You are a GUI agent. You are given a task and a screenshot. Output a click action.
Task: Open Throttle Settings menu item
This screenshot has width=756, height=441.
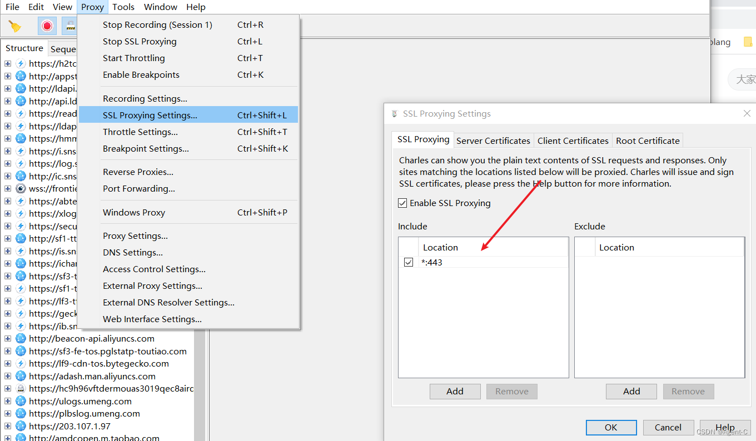188,132
